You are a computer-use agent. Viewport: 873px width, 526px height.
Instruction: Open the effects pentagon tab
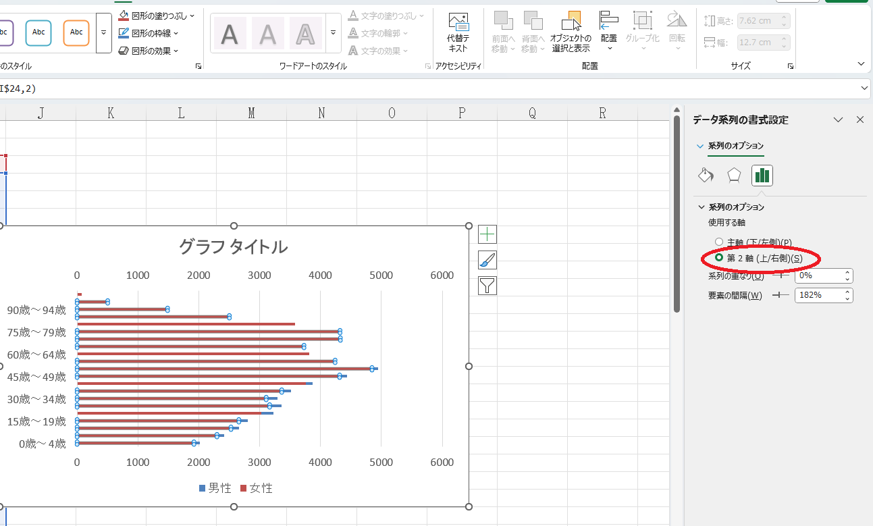click(734, 176)
